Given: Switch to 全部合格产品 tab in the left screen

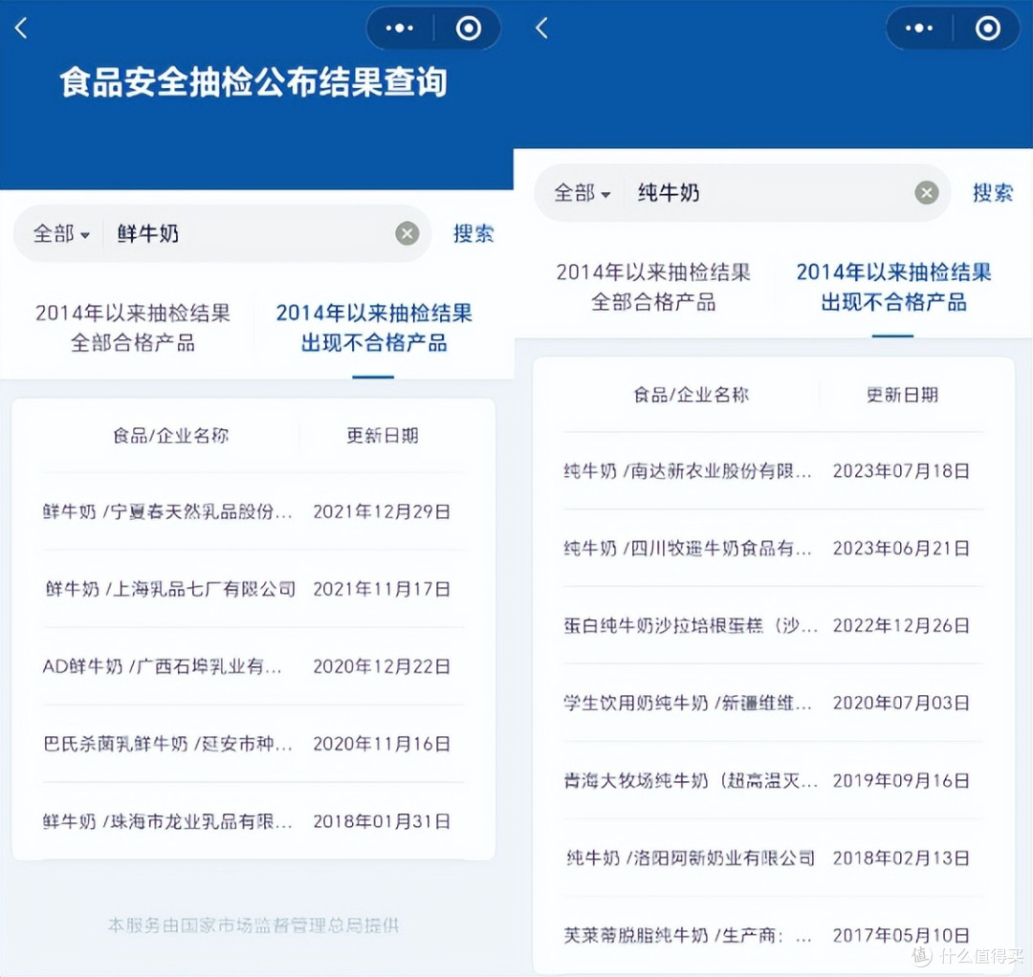Looking at the screenshot, I should click(x=132, y=327).
